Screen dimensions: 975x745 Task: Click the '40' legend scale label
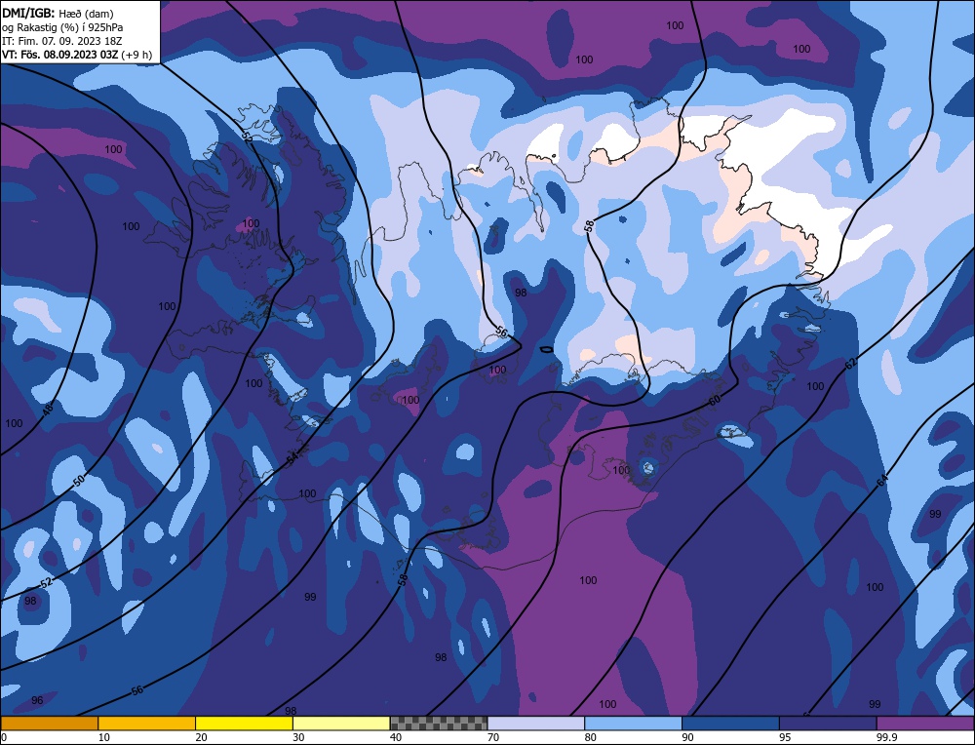[x=396, y=737]
